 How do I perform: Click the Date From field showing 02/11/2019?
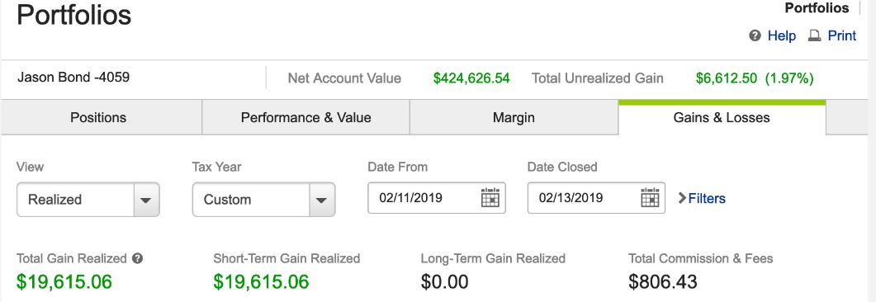tap(436, 198)
